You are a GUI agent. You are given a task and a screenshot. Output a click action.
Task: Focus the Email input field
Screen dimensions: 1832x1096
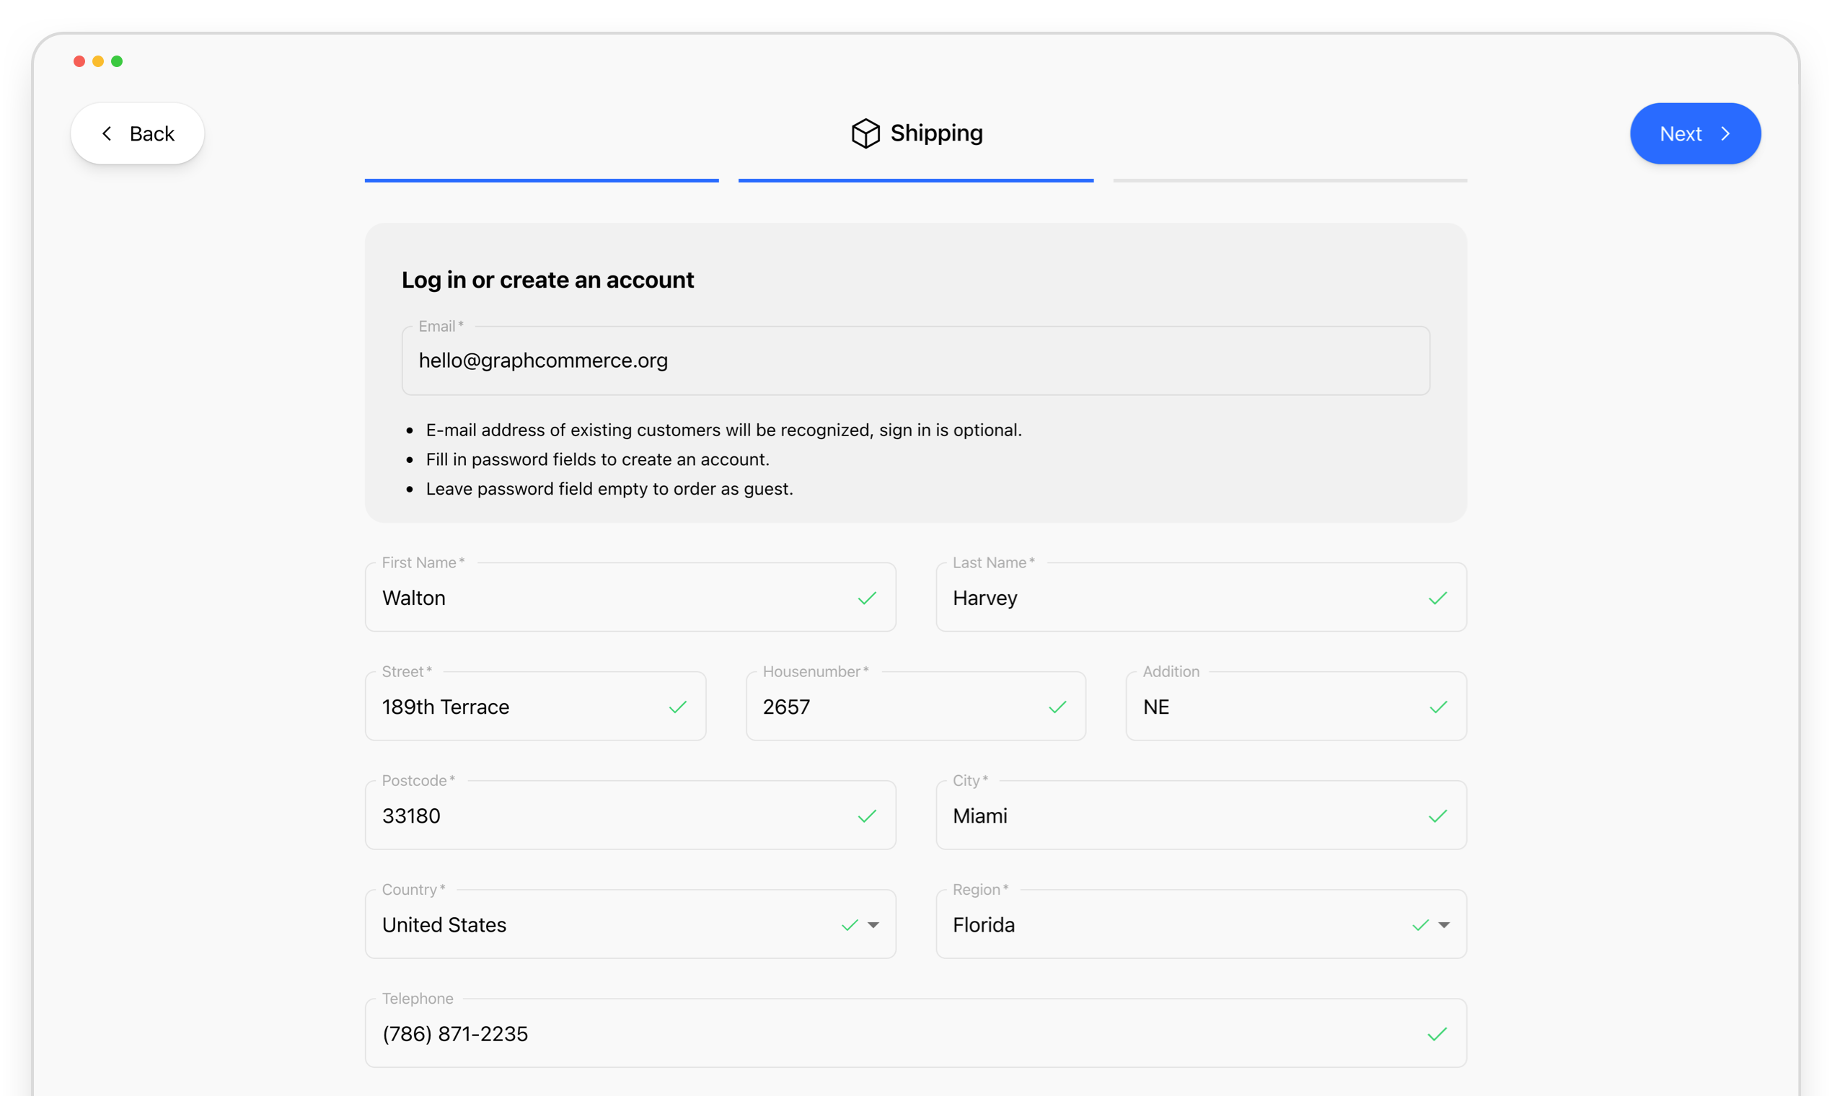(915, 361)
